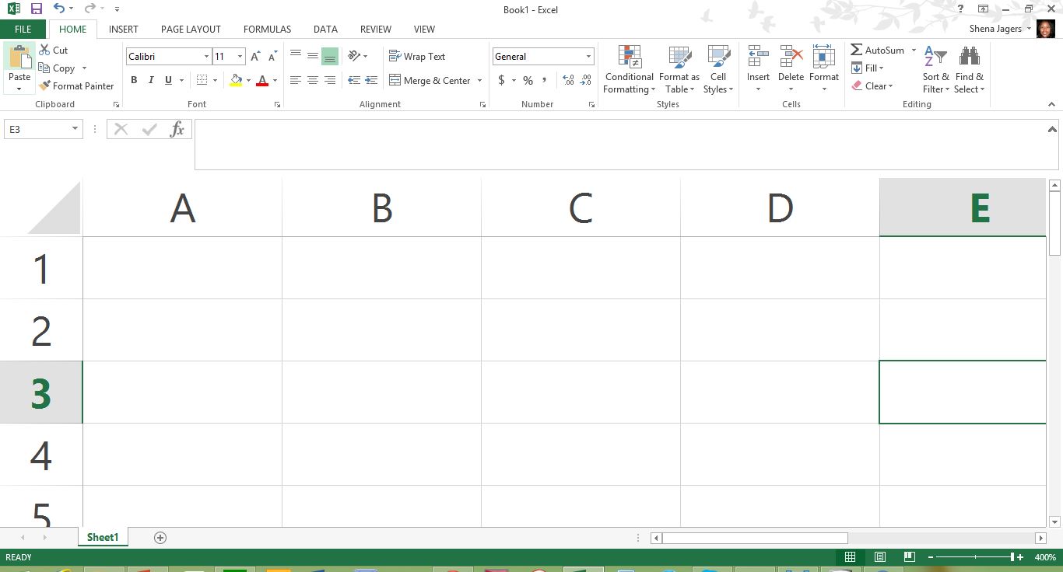Click the AutoSum button
This screenshot has width=1063, height=572.
878,51
